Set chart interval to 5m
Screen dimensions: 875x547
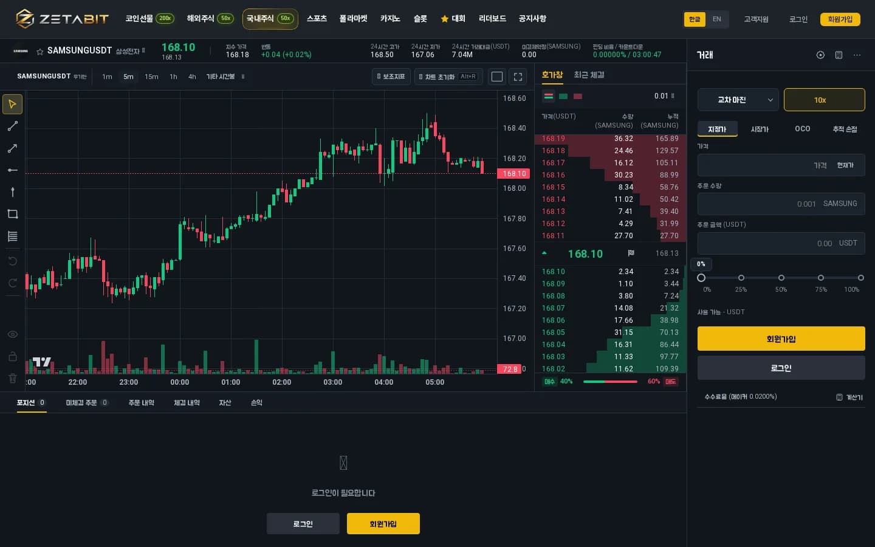(128, 77)
